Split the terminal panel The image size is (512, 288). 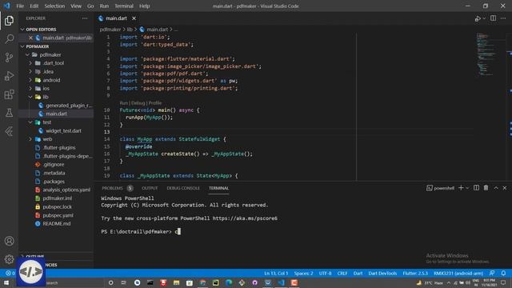point(477,188)
